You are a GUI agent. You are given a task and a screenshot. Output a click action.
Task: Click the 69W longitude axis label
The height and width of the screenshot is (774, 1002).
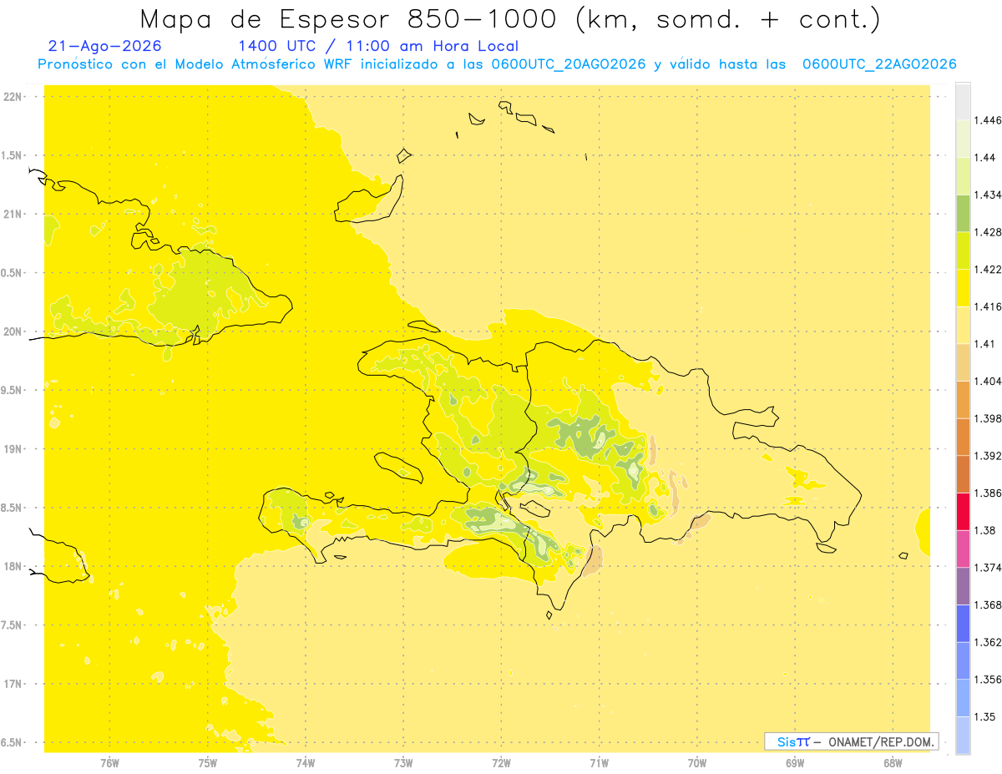(x=795, y=763)
